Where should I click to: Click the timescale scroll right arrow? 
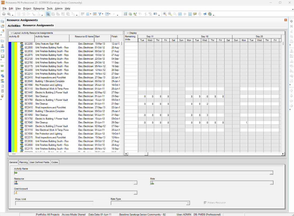283,154
